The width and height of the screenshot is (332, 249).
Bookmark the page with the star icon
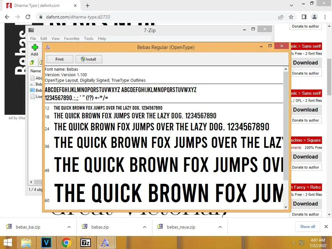point(291,17)
